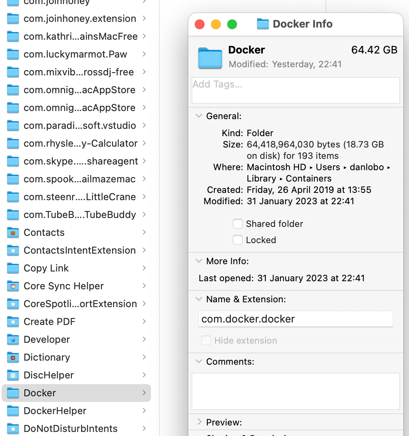Select the com.omnig…acAppStore row above com.paradi
This screenshot has width=409, height=436.
click(76, 108)
